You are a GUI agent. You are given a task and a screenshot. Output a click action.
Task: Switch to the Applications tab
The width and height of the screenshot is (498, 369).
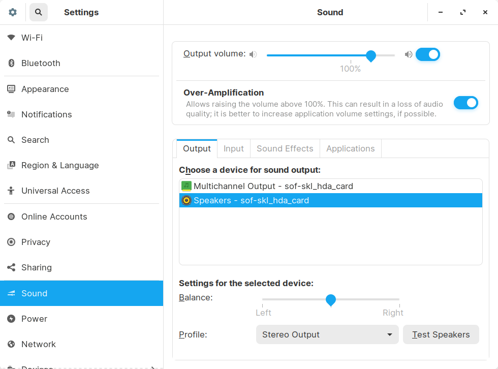point(350,148)
